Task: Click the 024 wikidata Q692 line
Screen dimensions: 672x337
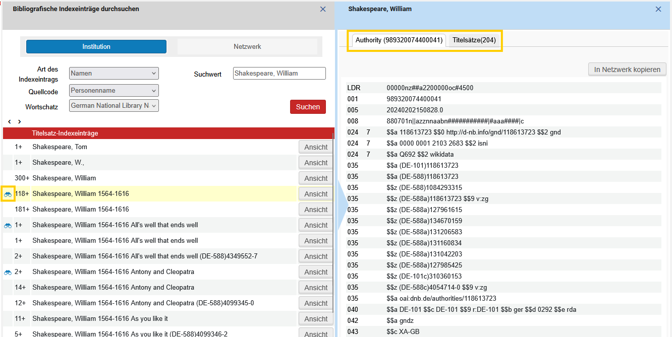Action: click(x=420, y=155)
